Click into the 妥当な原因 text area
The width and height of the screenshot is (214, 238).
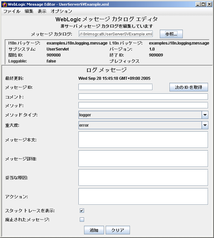pyautogui.click(x=143, y=178)
